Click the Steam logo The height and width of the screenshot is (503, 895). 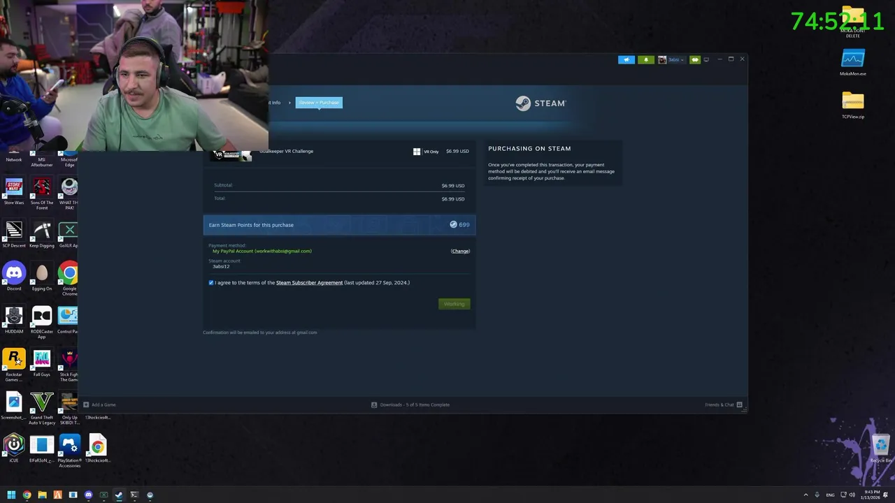pos(540,103)
